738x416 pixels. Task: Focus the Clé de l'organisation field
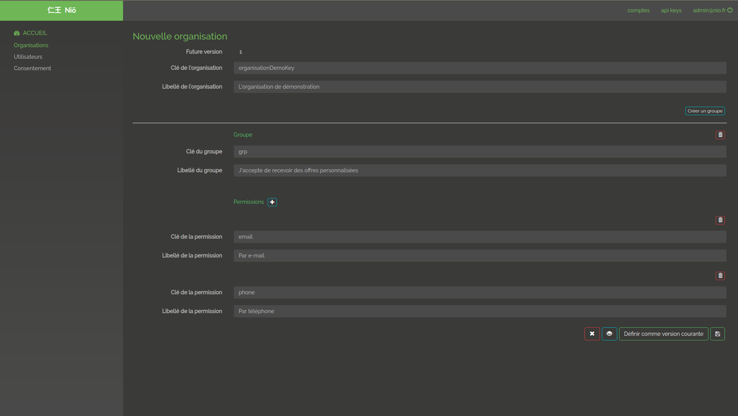(480, 68)
